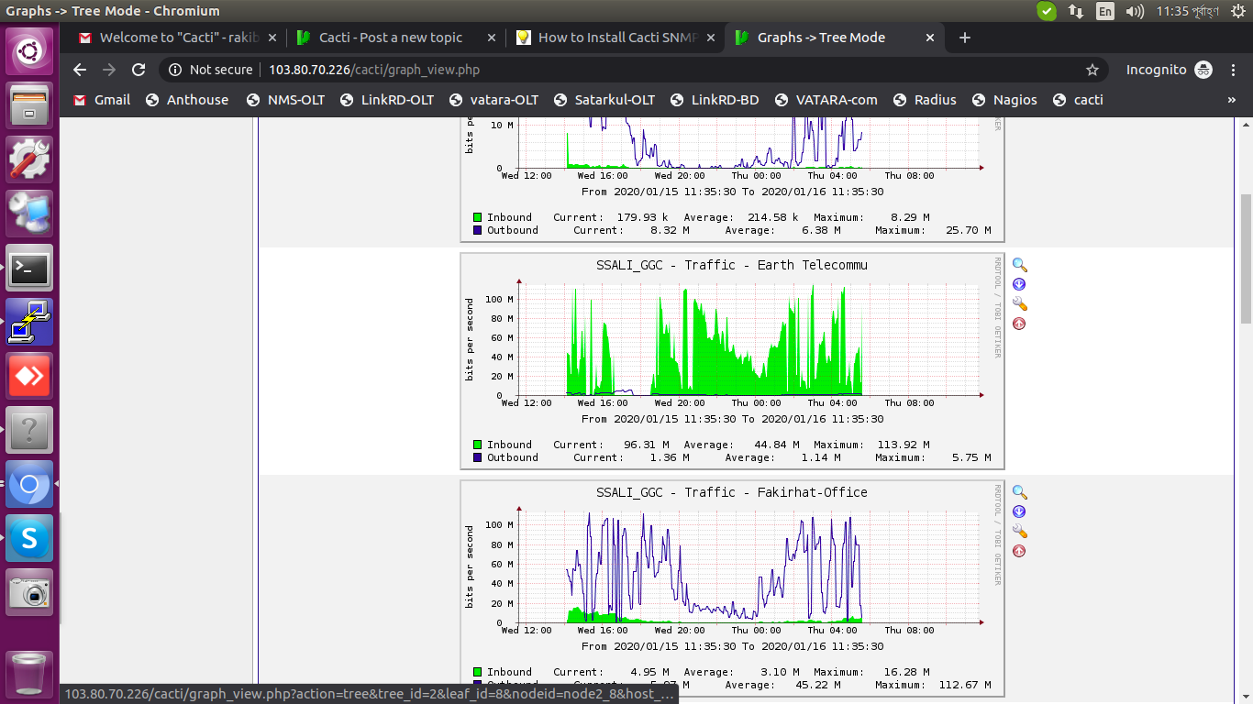
Task: Open Files manager from Ubuntu dock
Action: (x=29, y=105)
